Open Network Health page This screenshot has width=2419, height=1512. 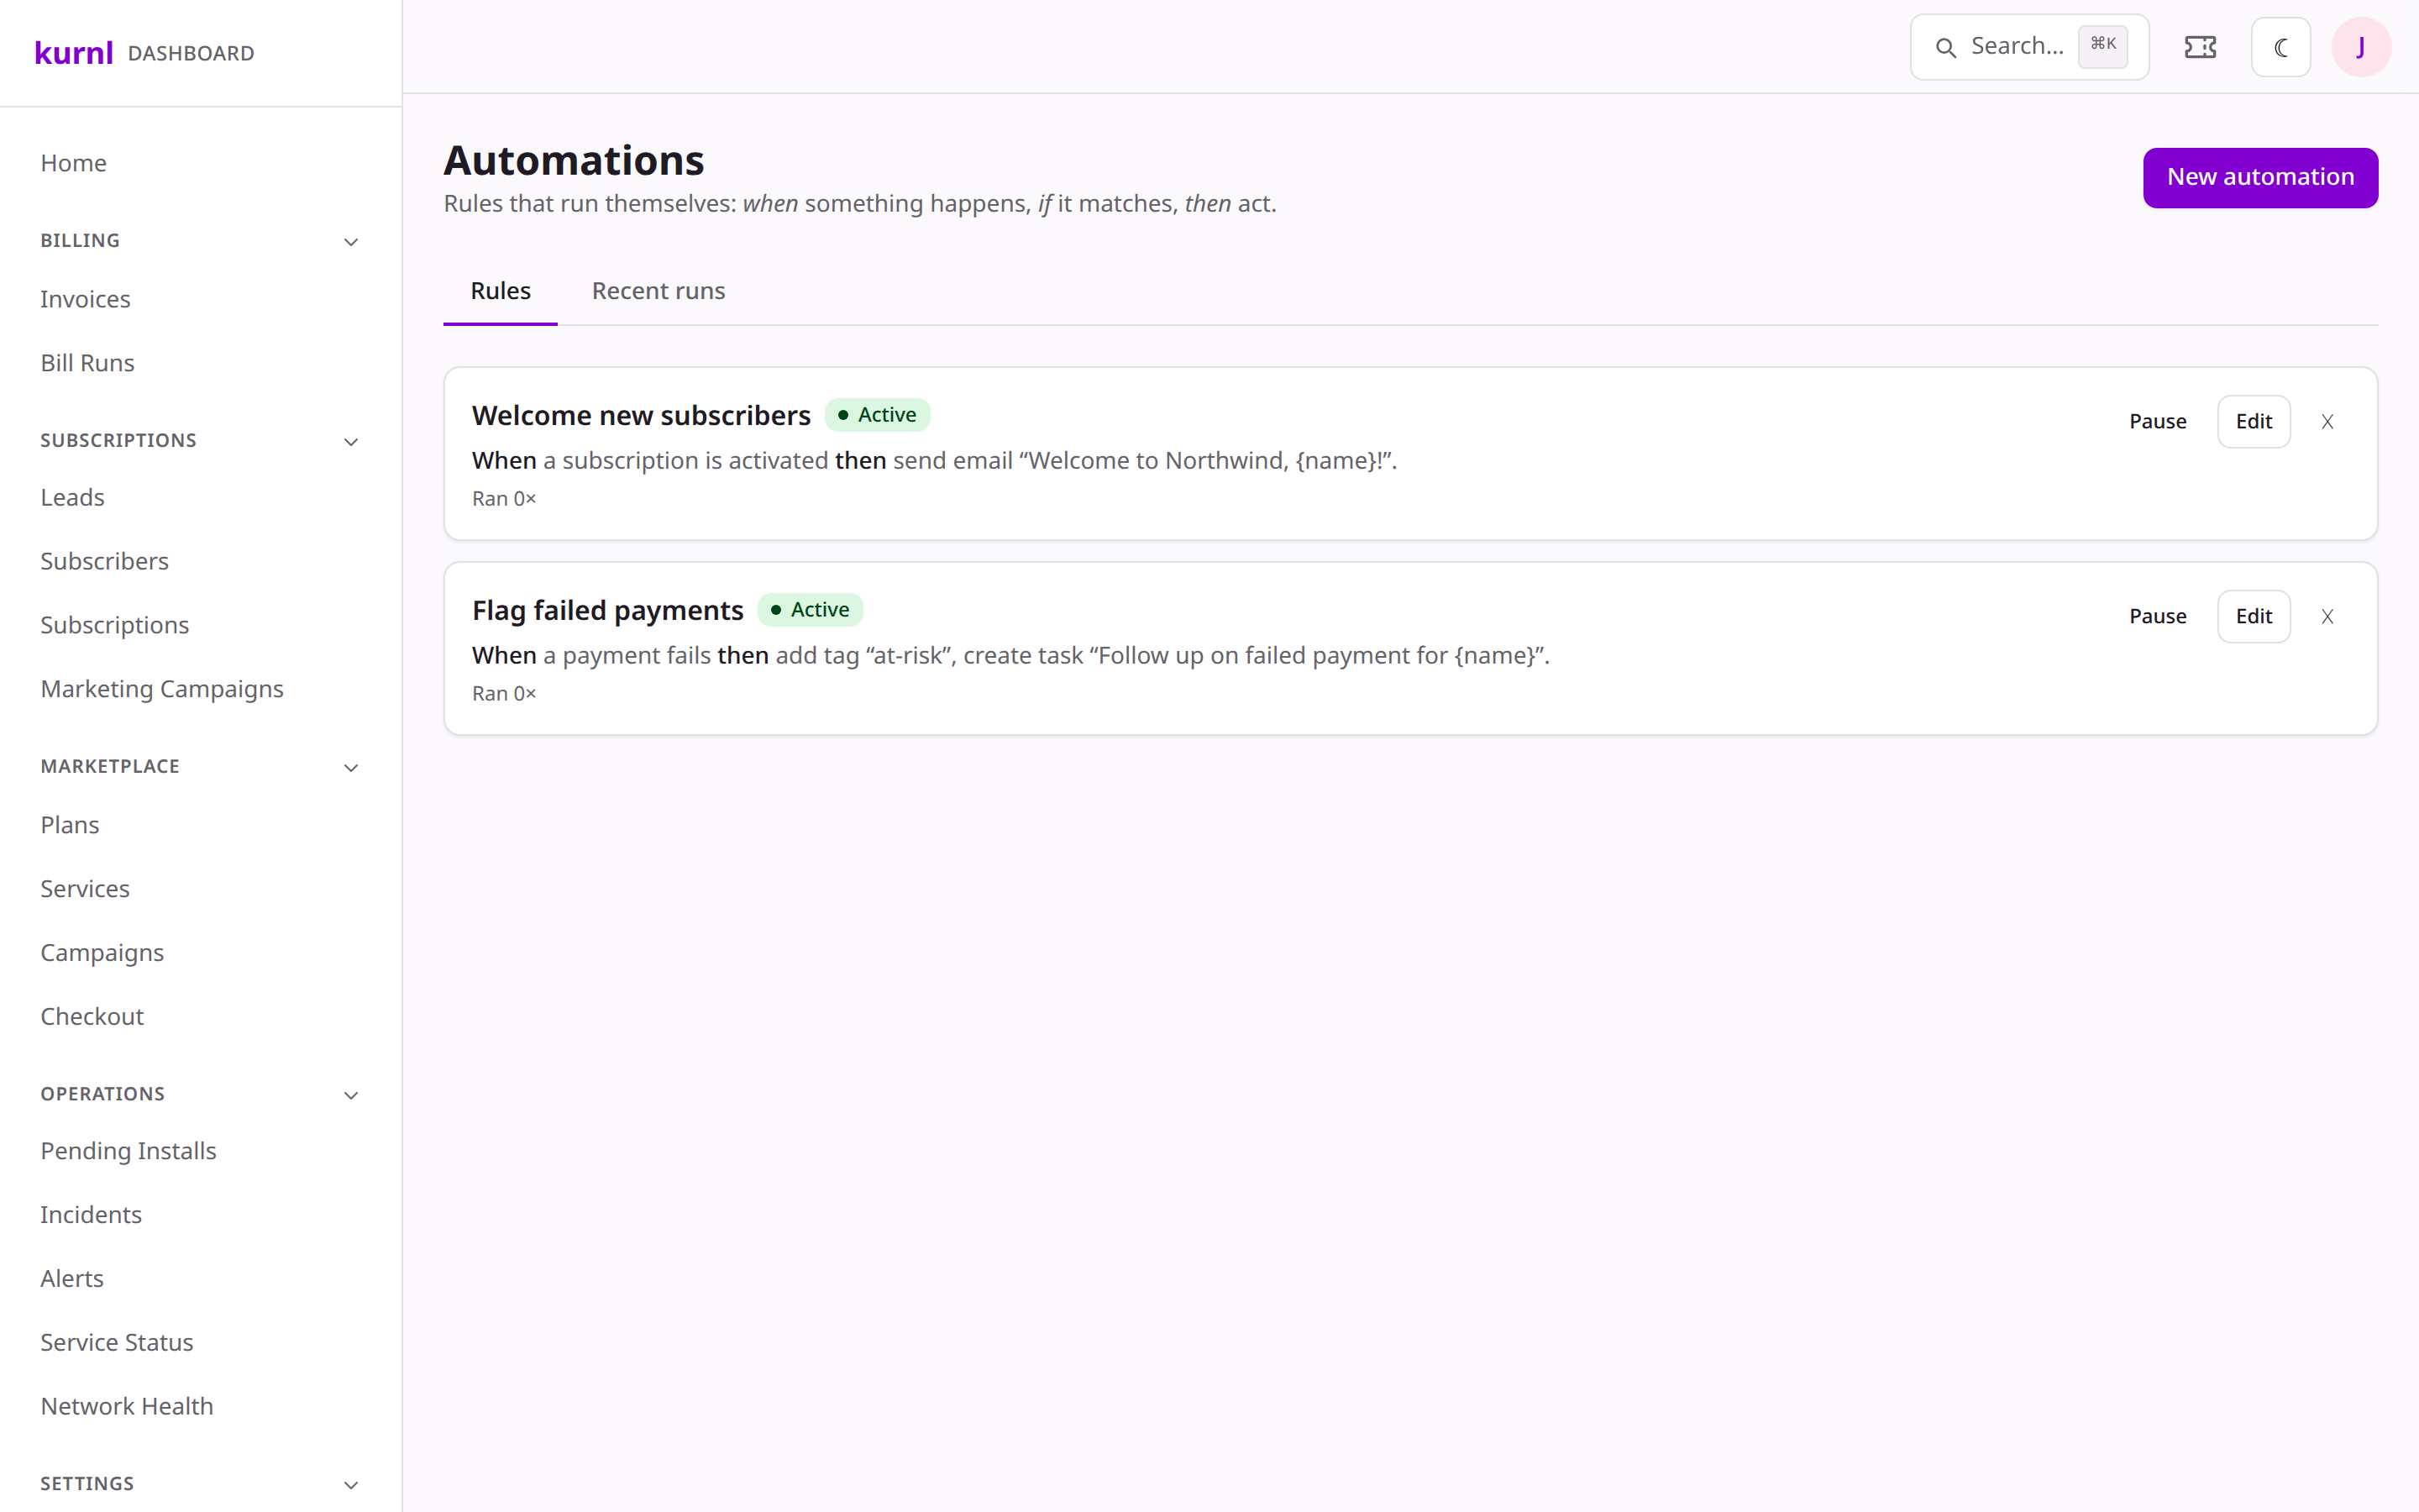click(x=127, y=1407)
